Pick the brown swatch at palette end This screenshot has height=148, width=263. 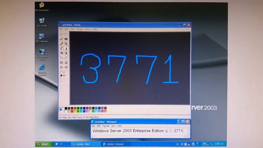(x=105, y=109)
